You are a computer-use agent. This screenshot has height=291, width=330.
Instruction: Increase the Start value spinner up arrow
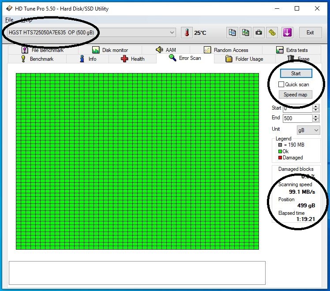pos(315,107)
